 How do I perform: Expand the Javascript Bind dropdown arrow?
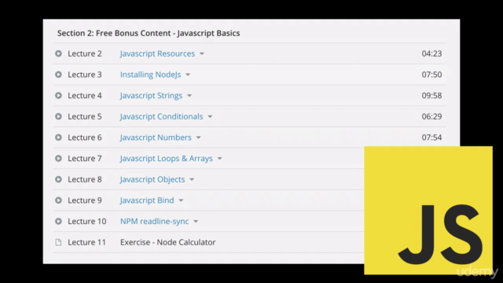[181, 200]
